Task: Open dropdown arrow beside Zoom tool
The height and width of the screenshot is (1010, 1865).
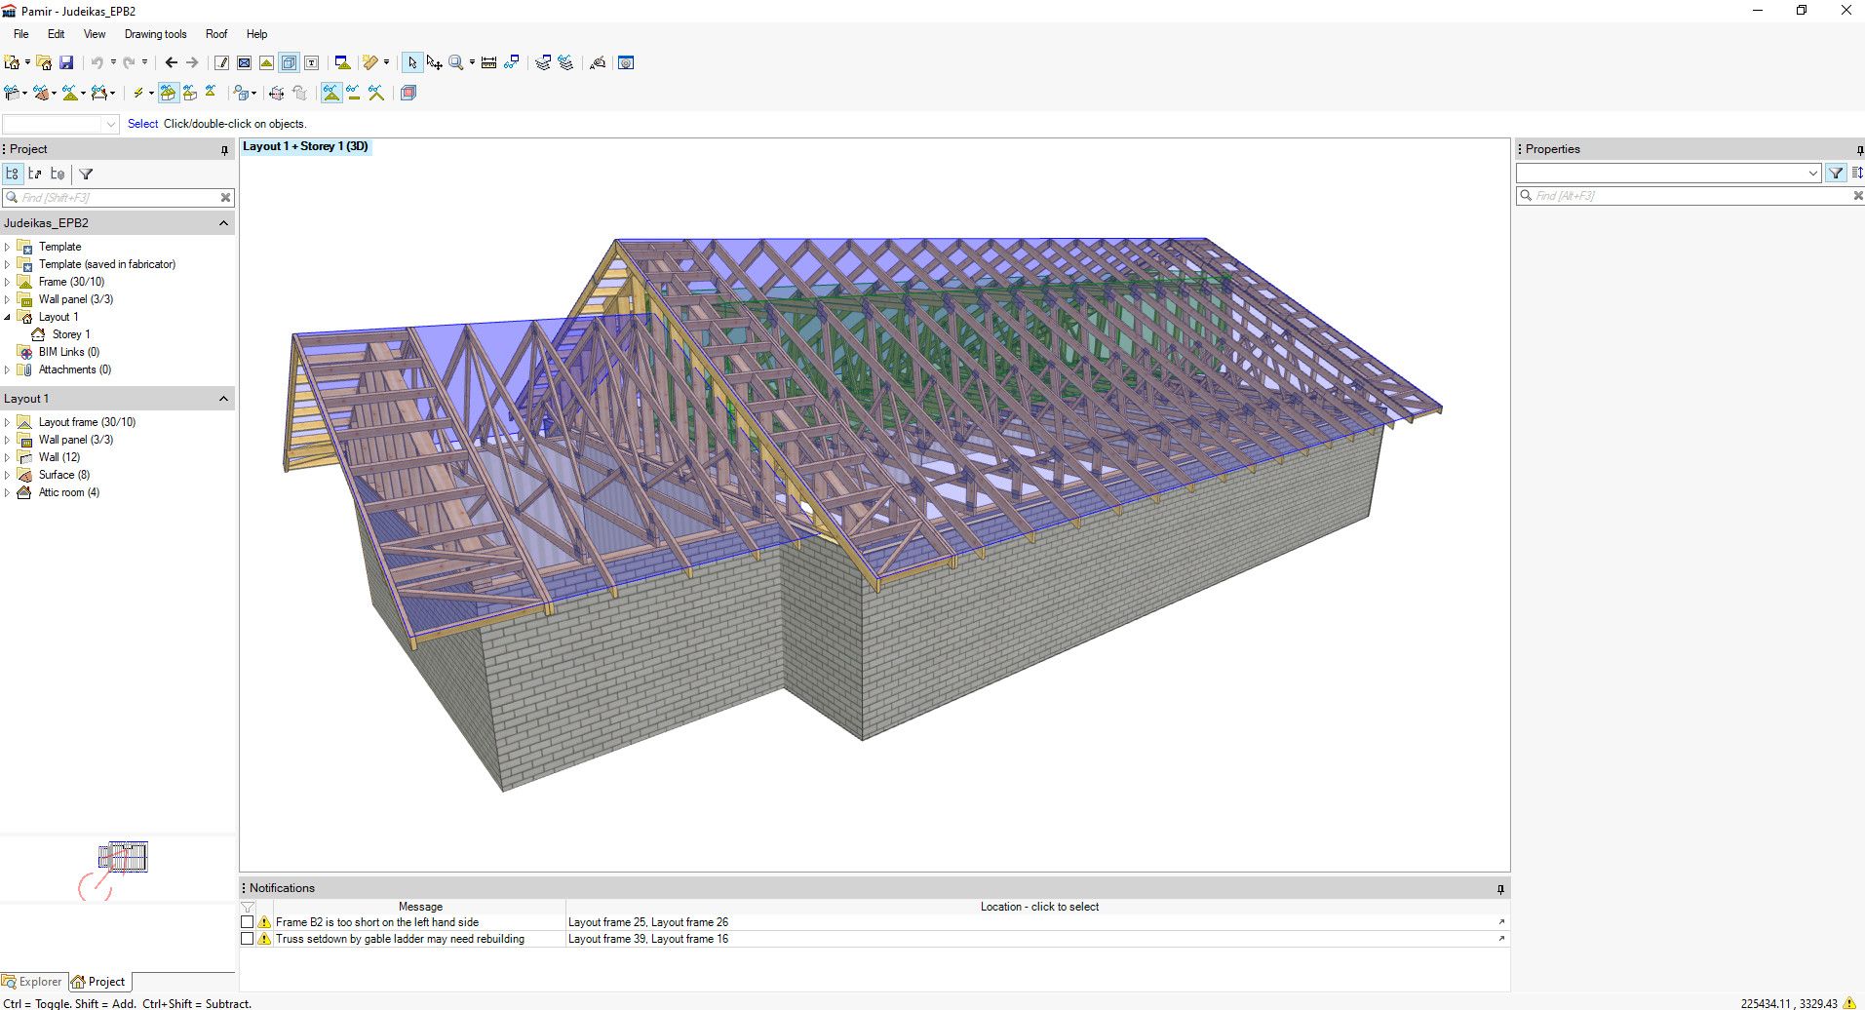Action: point(472,62)
